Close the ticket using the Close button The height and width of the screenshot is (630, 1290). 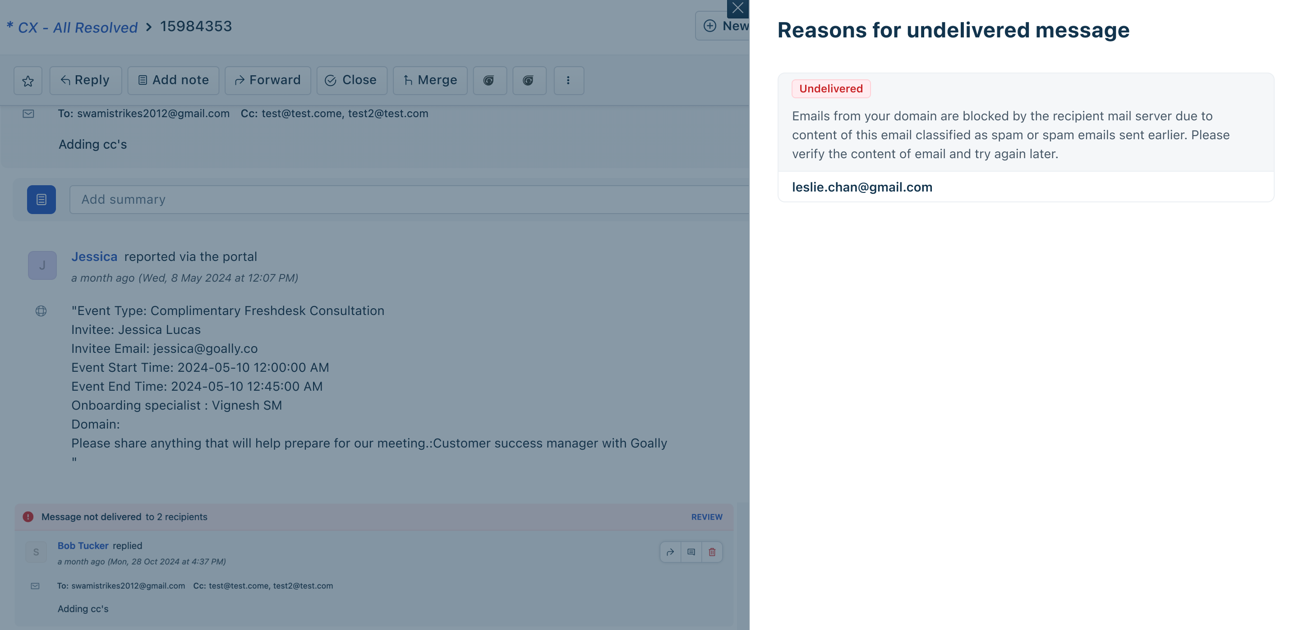coord(351,81)
